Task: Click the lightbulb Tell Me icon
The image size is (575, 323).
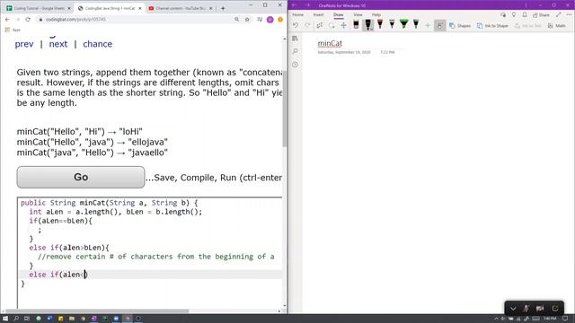Action: (x=514, y=14)
